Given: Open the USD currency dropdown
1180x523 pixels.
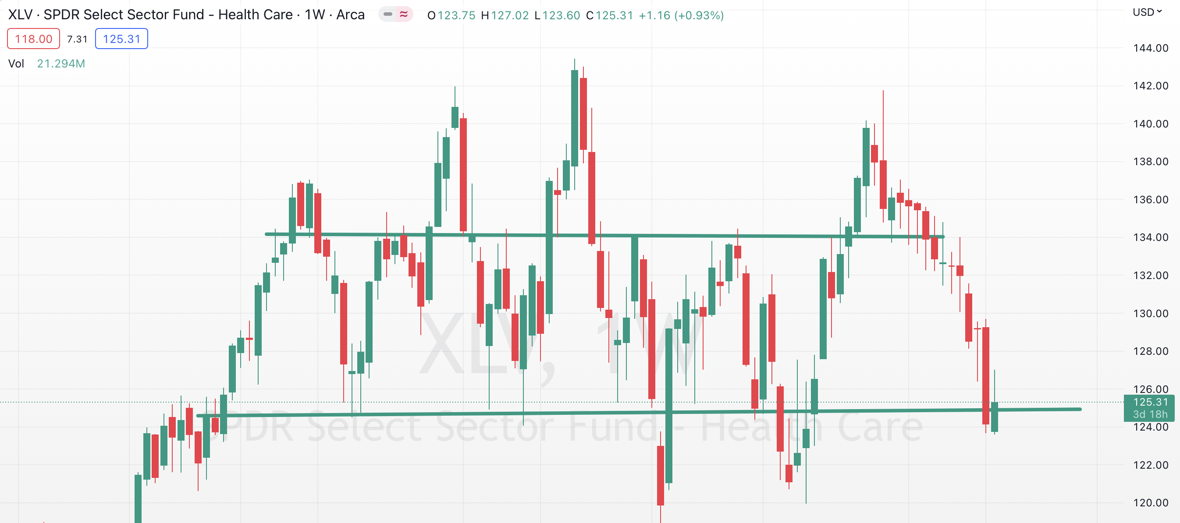Looking at the screenshot, I should pyautogui.click(x=1147, y=12).
